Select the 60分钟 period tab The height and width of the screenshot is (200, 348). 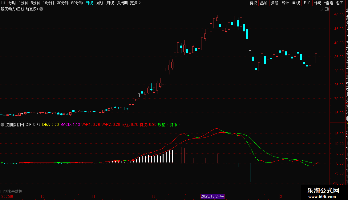pyautogui.click(x=77, y=3)
